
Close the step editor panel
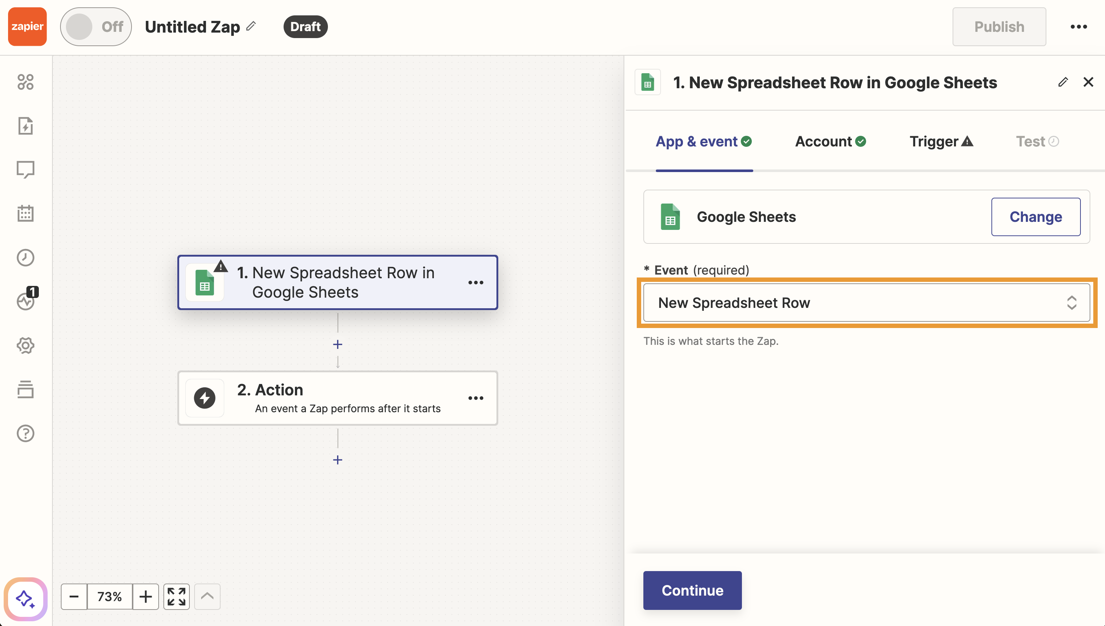click(x=1088, y=82)
